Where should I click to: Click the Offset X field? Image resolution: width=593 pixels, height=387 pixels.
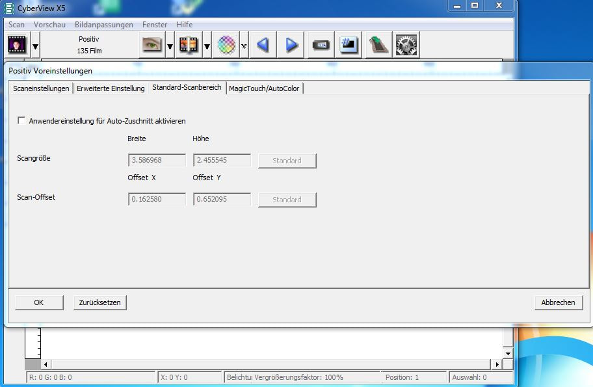(157, 199)
